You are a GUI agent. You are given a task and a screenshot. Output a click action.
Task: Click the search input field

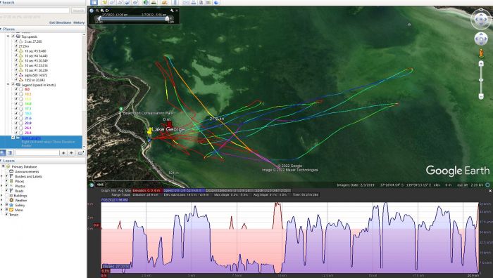point(35,11)
